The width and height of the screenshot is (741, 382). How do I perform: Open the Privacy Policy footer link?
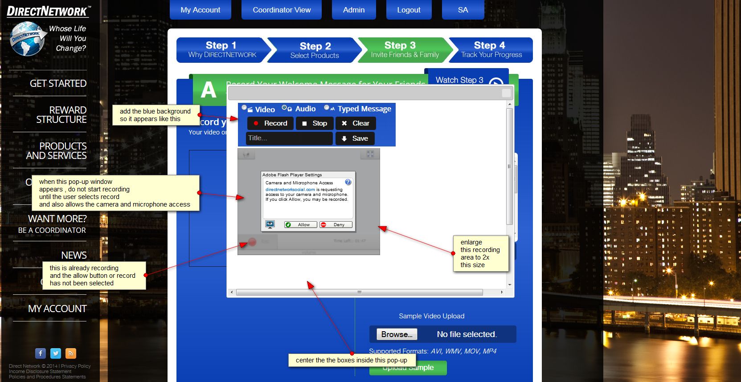(76, 366)
